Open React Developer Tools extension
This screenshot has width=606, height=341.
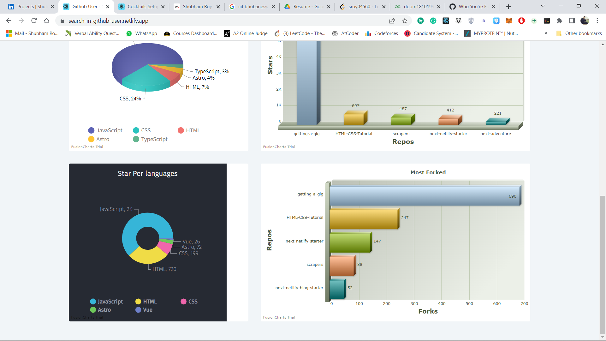click(446, 21)
